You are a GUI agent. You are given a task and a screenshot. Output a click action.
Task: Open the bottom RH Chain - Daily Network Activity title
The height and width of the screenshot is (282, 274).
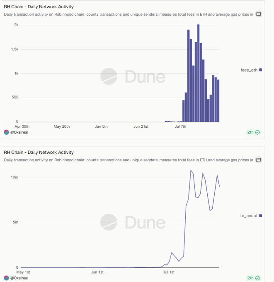pyautogui.click(x=39, y=152)
